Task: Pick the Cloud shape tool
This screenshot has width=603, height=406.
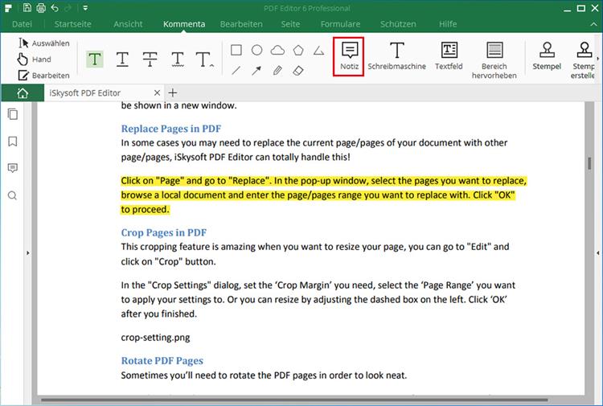Action: [277, 50]
